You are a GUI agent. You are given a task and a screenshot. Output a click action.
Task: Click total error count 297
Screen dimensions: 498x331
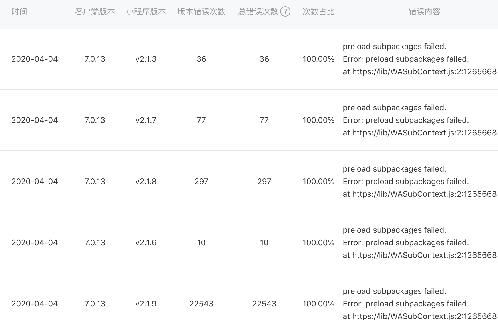[x=264, y=182]
